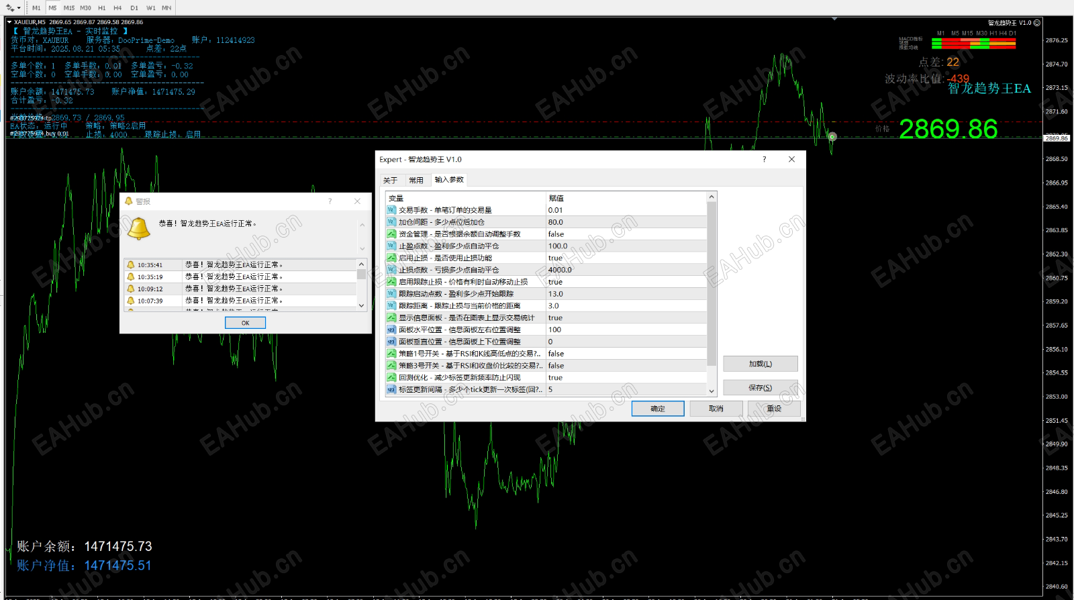
Task: Click the alert list scroll up arrow
Action: (x=361, y=264)
